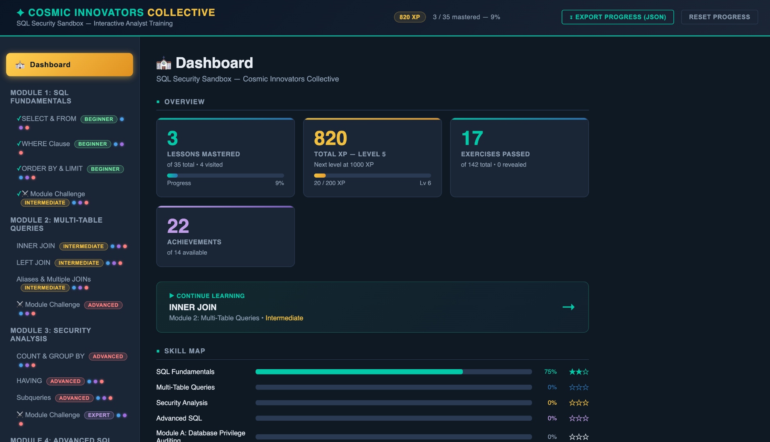The width and height of the screenshot is (770, 442).
Task: Click the SQL Fundamentals star rating
Action: 579,372
